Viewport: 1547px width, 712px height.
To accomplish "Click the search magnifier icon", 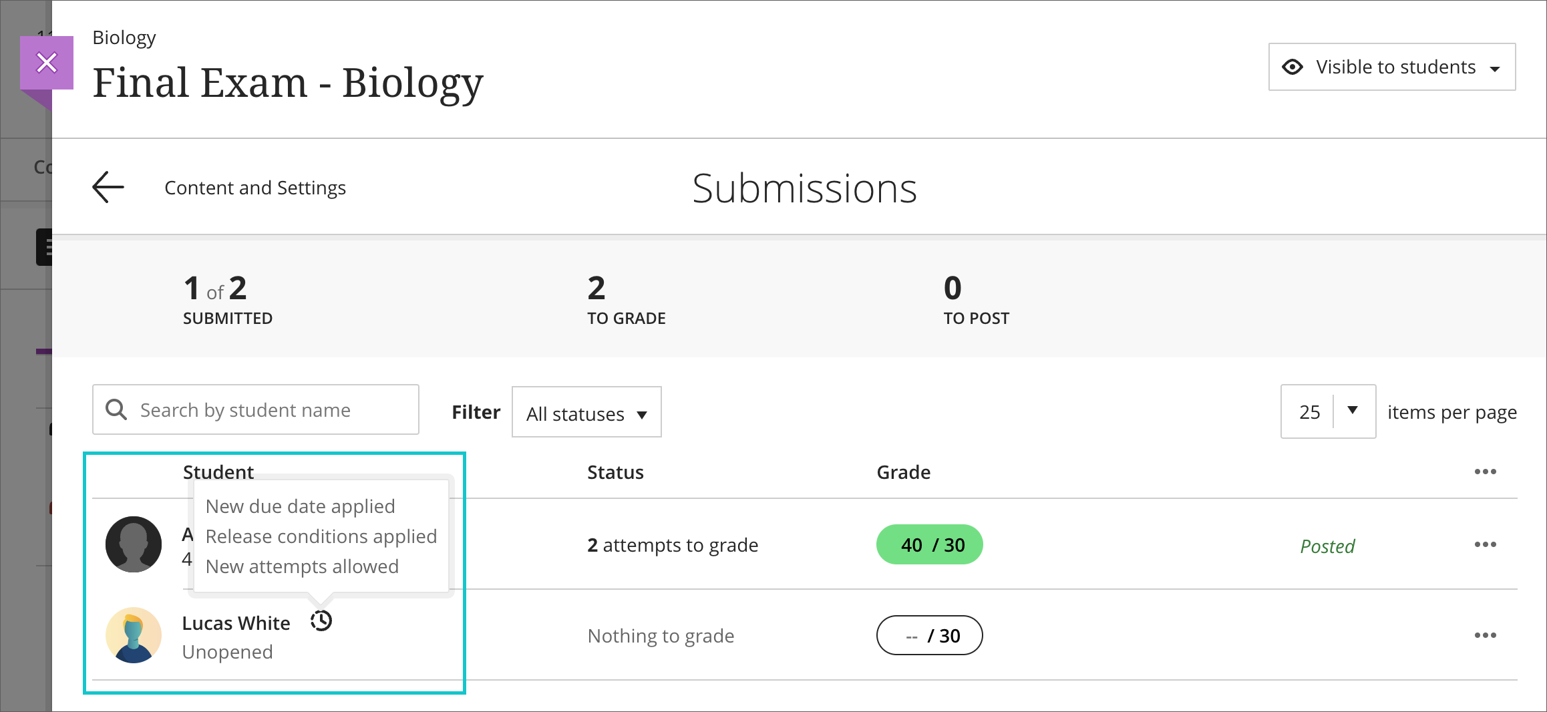I will tap(116, 409).
